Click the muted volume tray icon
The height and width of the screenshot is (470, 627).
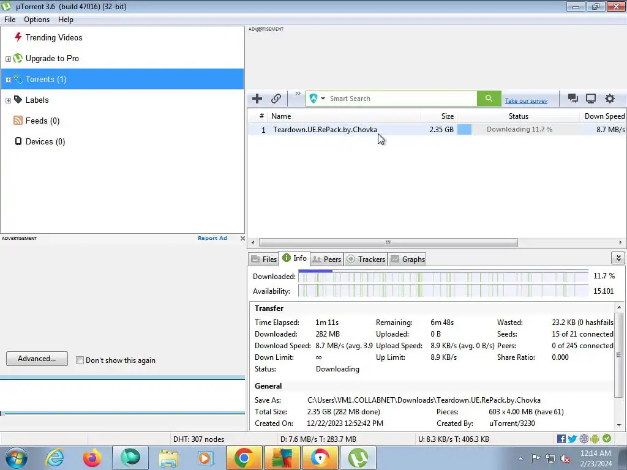click(565, 458)
